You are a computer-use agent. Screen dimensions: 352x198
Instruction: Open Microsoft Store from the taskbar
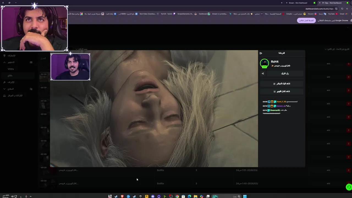click(183, 196)
